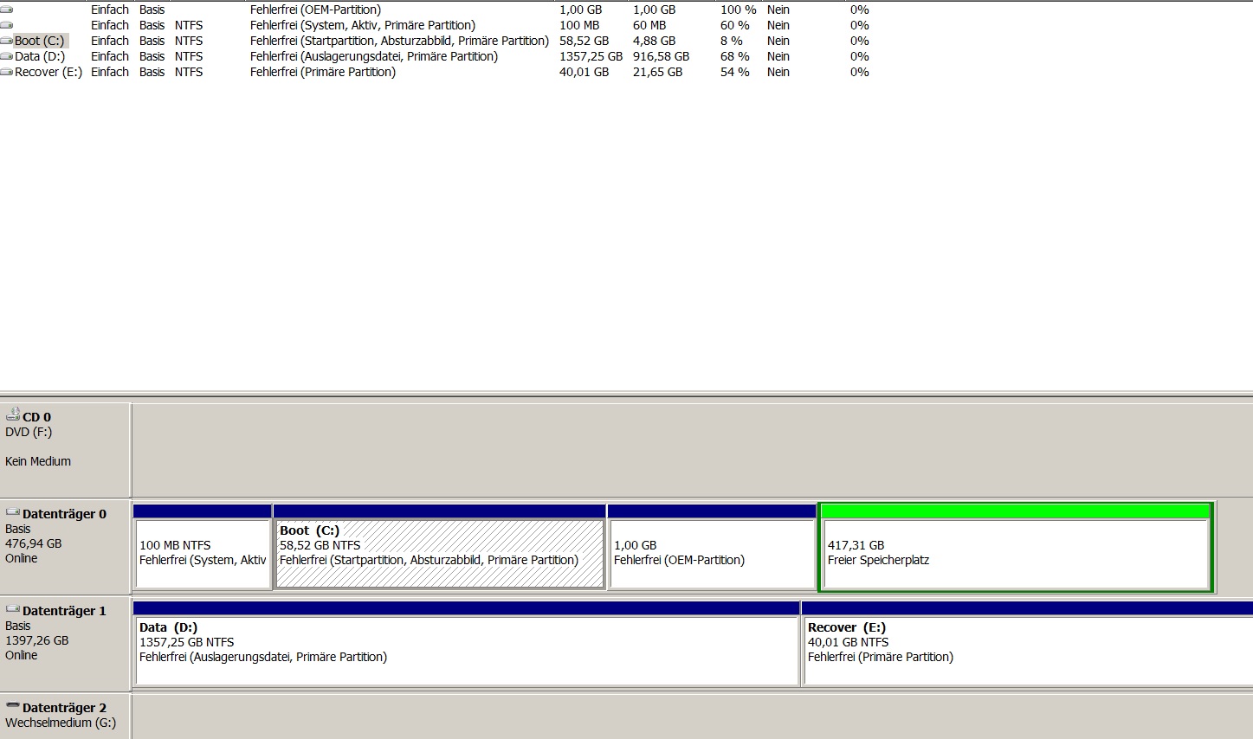Select the hatched Boot (C:) partition block
Screen dimensions: 1253x739
pos(439,554)
